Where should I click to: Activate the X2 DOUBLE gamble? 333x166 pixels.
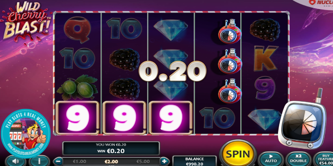coord(298,159)
